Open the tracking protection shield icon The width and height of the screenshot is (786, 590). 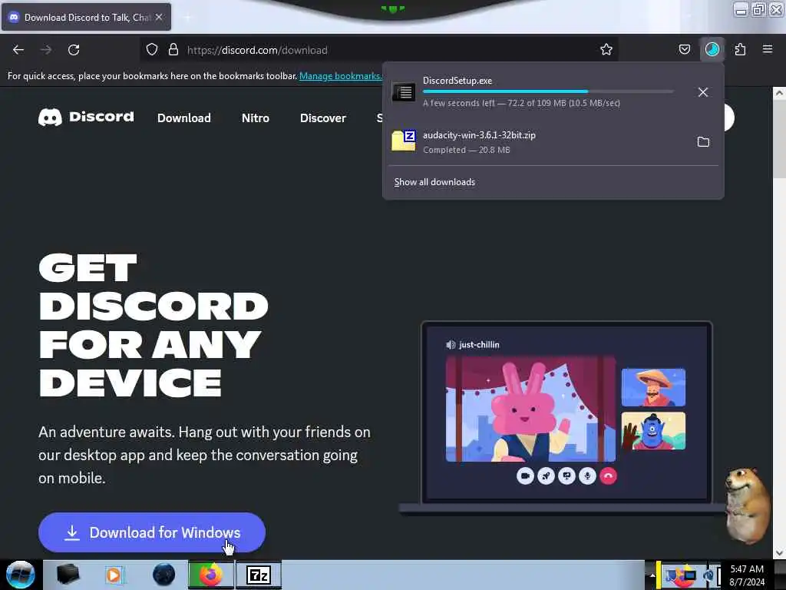pos(152,50)
